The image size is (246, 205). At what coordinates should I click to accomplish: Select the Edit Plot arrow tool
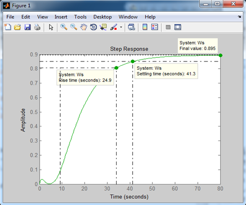(x=51, y=27)
